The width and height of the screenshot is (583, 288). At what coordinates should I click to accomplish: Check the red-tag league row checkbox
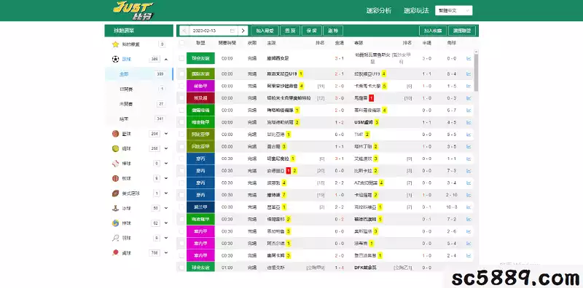pyautogui.click(x=181, y=98)
